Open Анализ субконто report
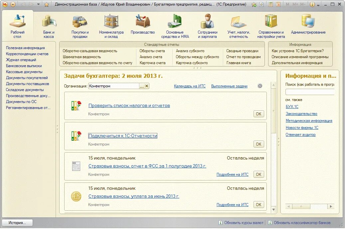 (x=190, y=51)
